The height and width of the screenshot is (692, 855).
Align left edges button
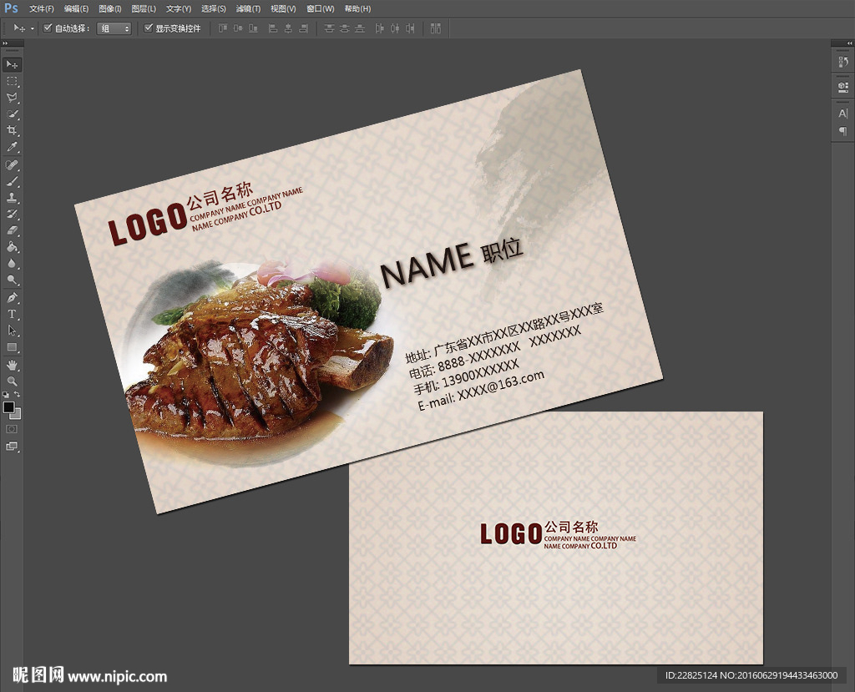point(273,28)
